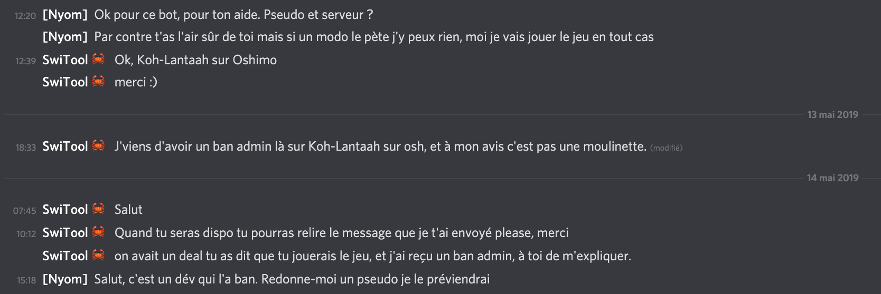Click crab emoji beside the 07:45 "Salut"
This screenshot has height=294, width=881.
[98, 209]
